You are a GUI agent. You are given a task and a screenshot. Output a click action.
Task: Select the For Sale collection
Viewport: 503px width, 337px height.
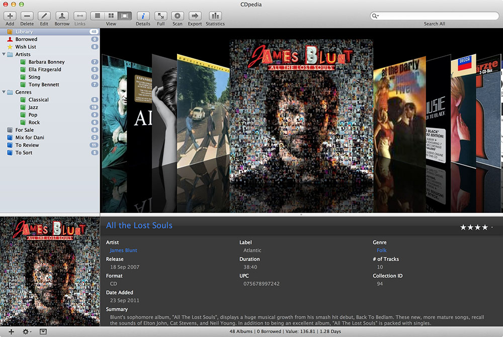tap(50, 130)
